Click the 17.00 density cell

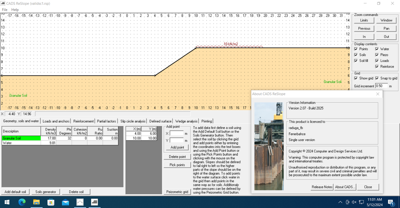(x=48, y=138)
